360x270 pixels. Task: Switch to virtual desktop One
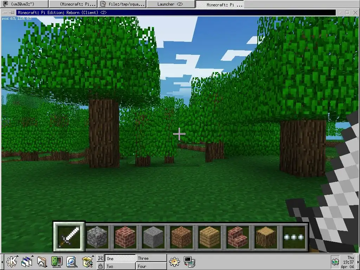pos(120,258)
